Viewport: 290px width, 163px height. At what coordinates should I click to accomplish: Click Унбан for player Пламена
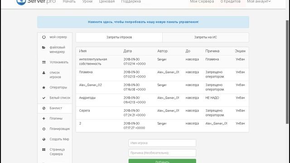click(240, 72)
